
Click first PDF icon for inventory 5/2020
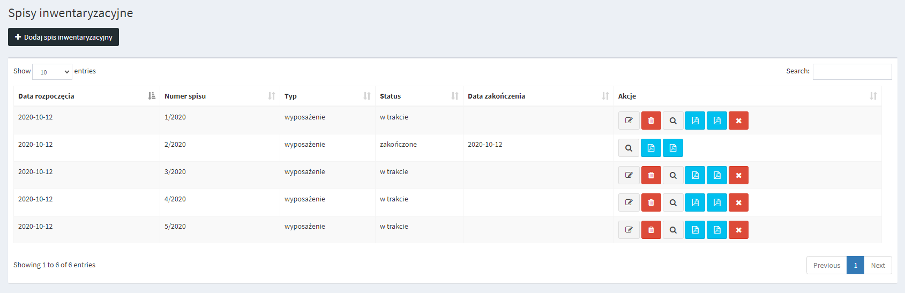(x=695, y=230)
